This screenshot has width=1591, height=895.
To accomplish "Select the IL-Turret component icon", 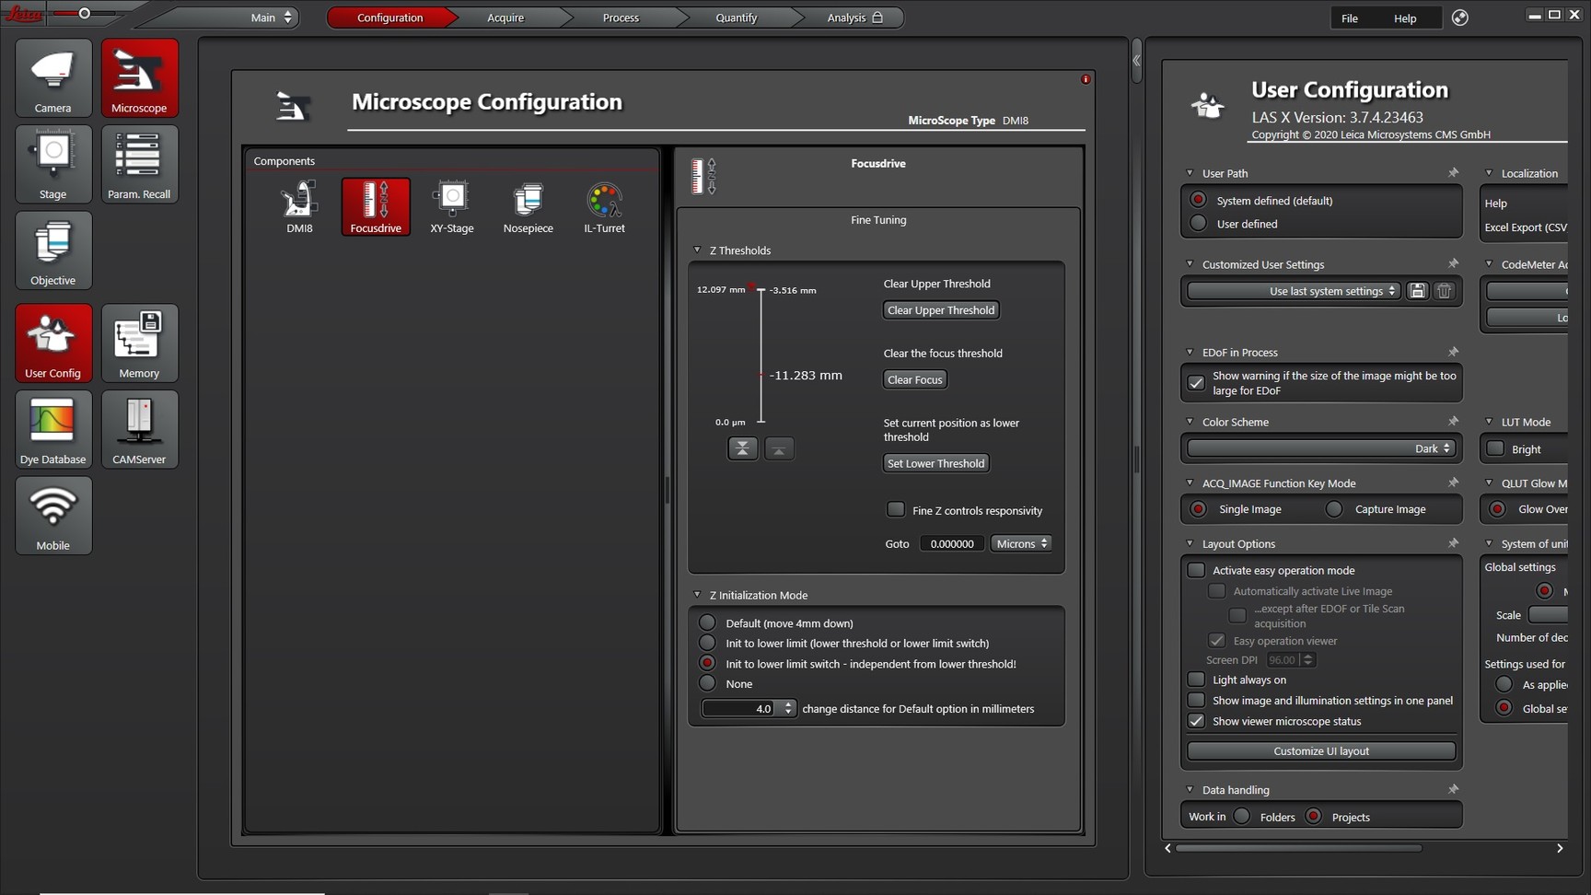I will tap(604, 206).
